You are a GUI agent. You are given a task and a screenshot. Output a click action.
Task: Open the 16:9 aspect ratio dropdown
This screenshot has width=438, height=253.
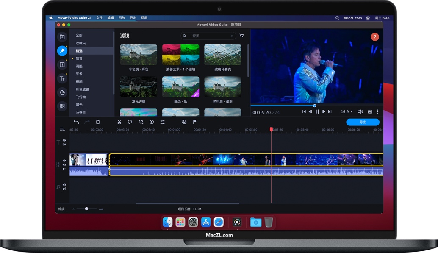pyautogui.click(x=347, y=111)
